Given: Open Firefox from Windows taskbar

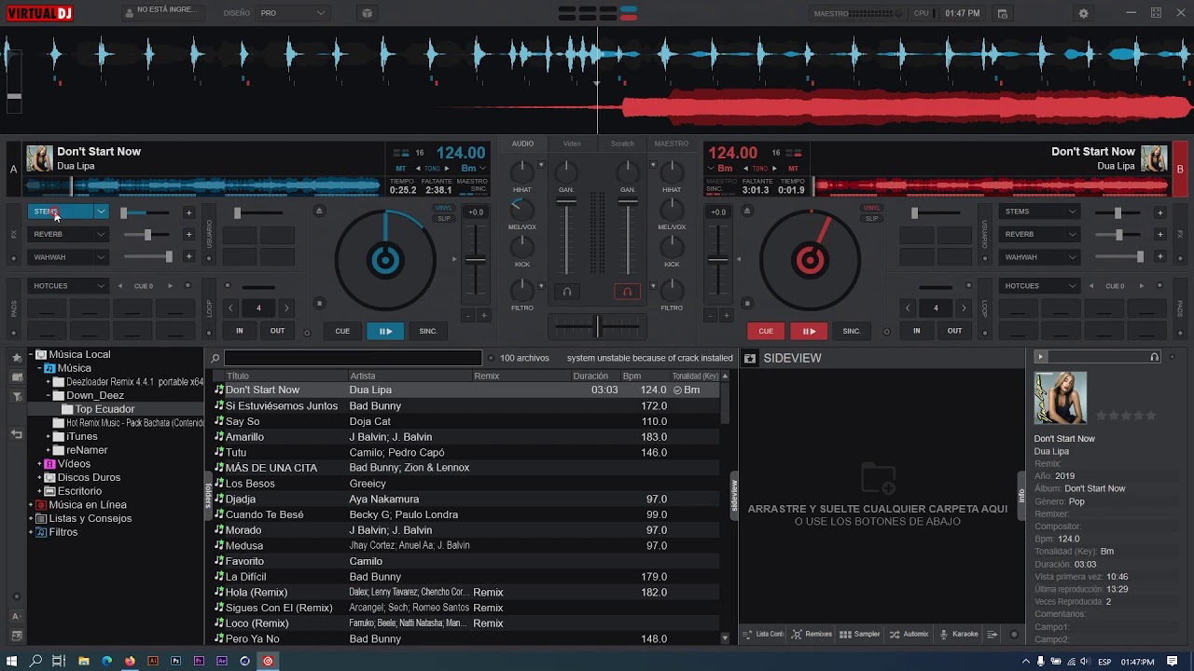Looking at the screenshot, I should click(130, 661).
